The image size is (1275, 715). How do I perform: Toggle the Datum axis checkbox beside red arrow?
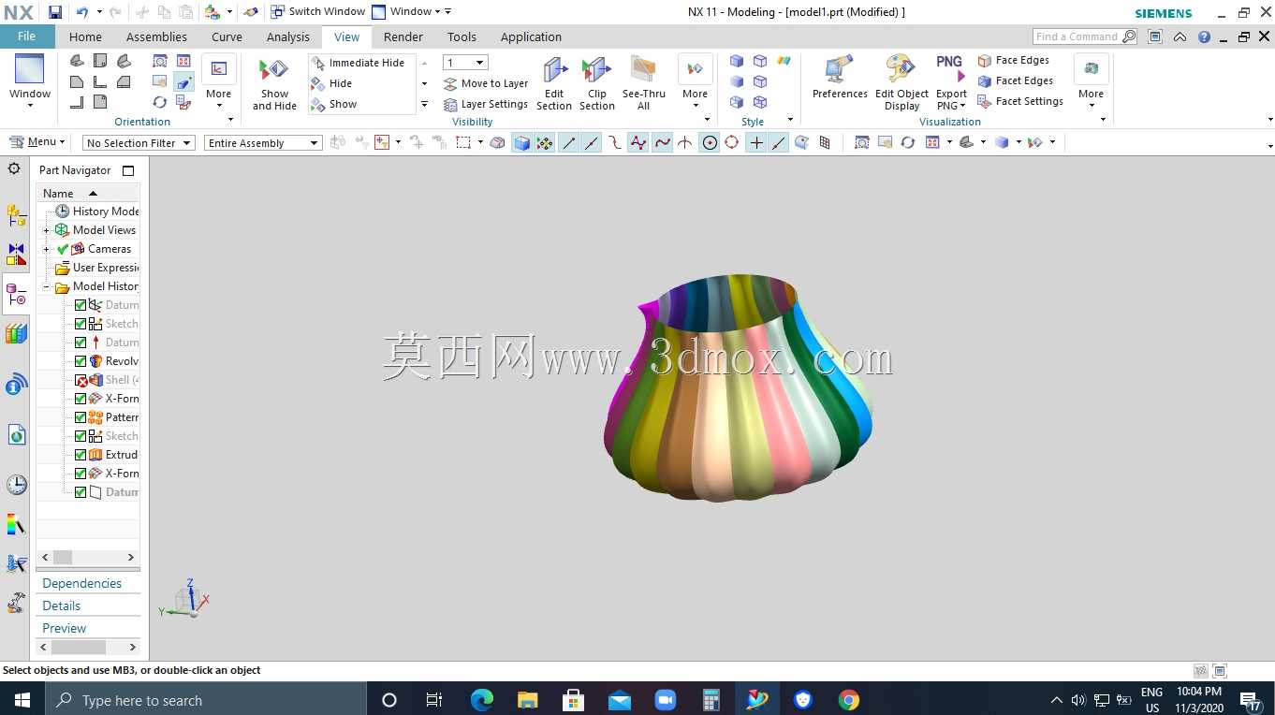[81, 343]
